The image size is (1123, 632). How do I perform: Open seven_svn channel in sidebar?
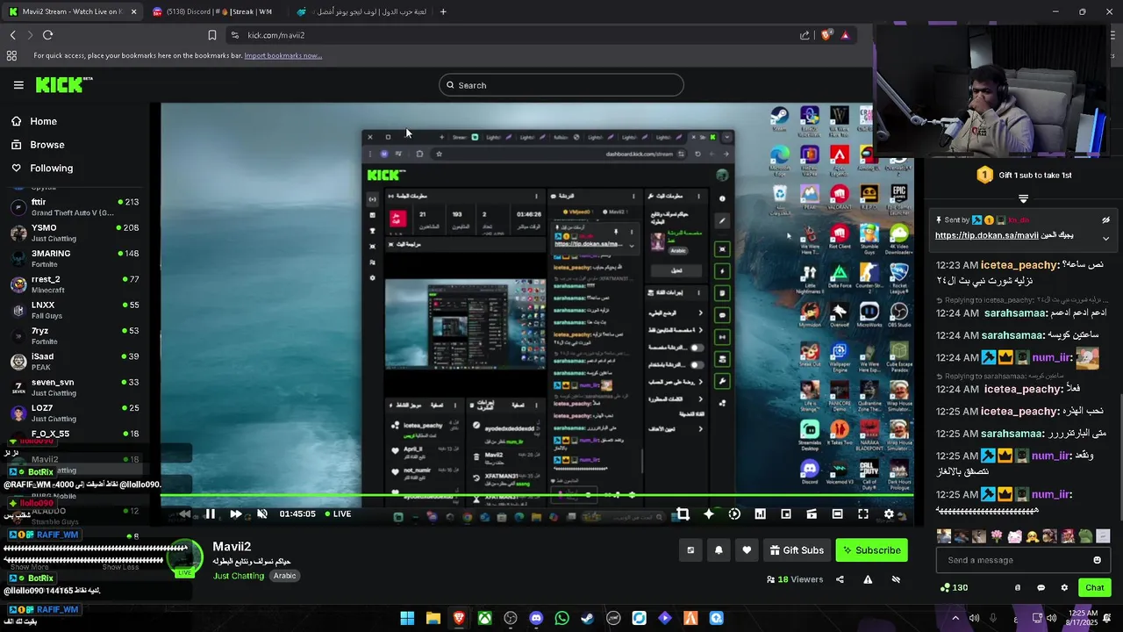(x=75, y=387)
